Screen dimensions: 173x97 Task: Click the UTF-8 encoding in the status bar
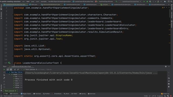[x=154, y=96]
